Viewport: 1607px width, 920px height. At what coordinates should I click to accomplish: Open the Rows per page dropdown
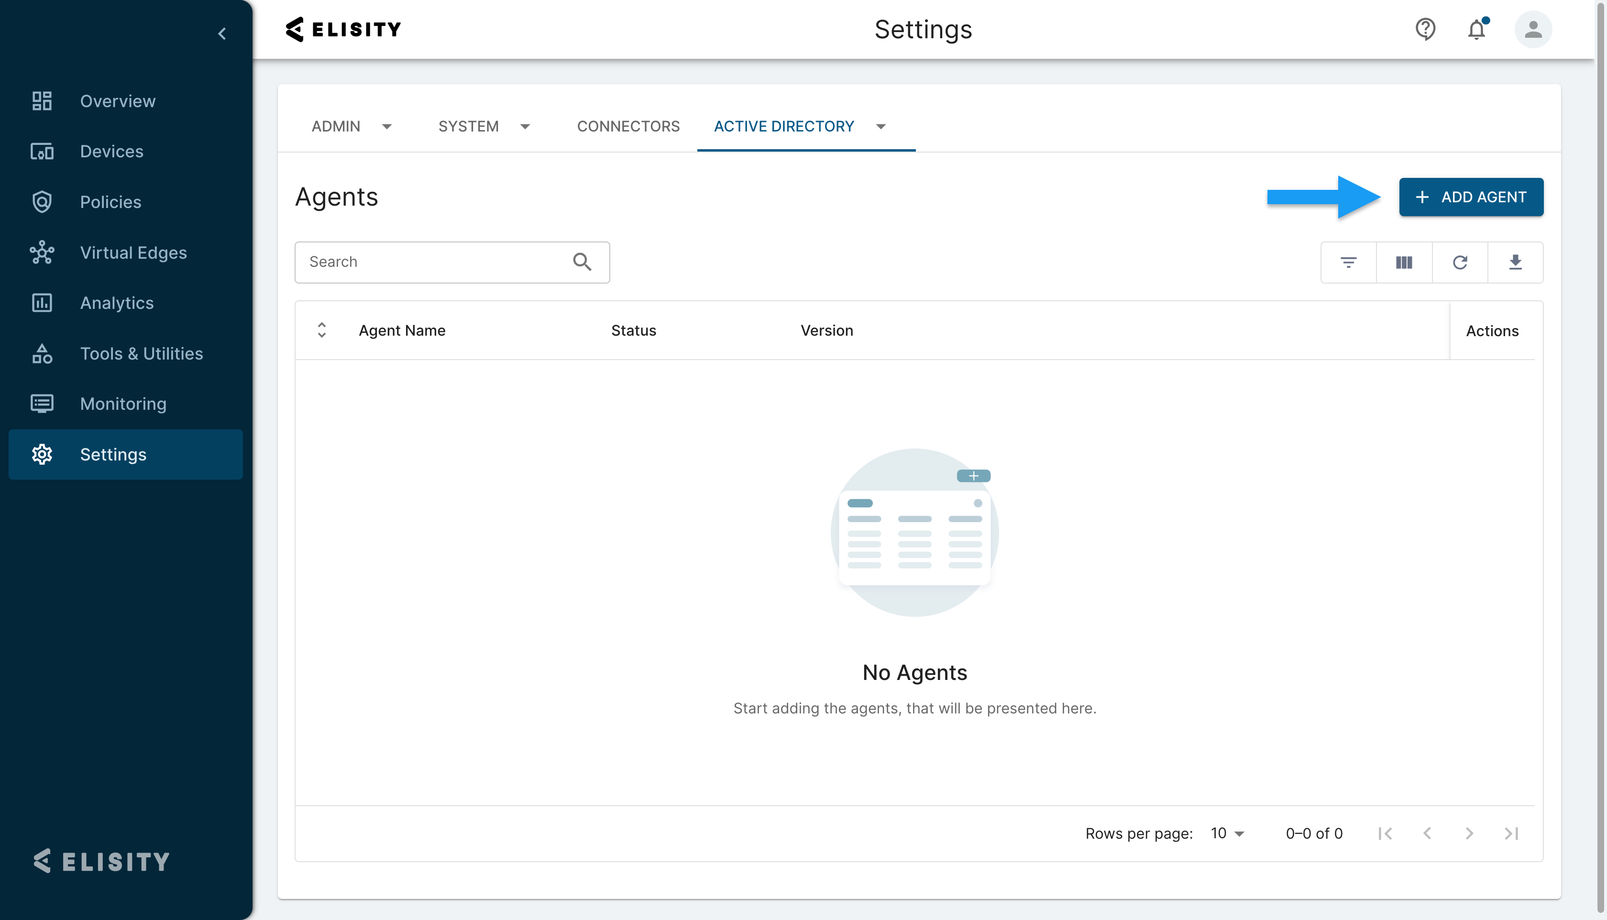click(x=1227, y=834)
